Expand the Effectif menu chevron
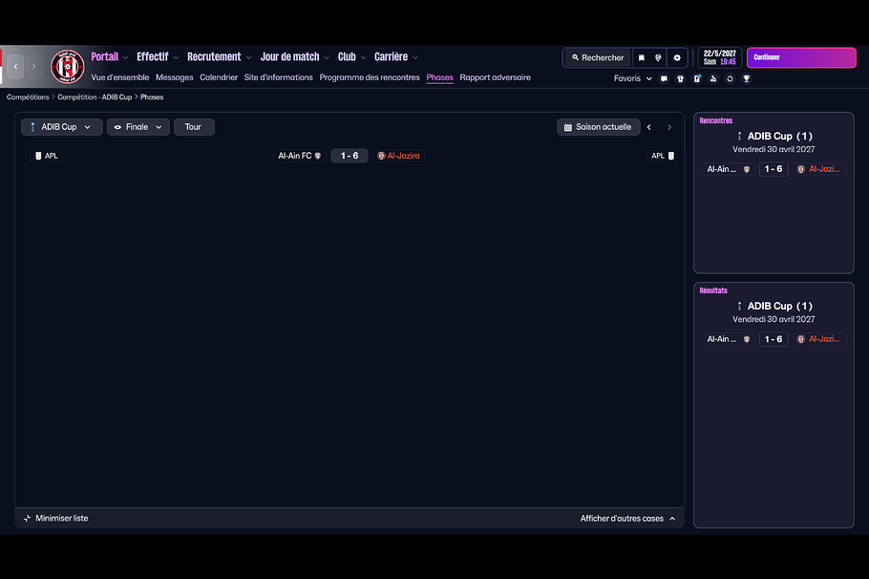869x579 pixels. pos(177,57)
